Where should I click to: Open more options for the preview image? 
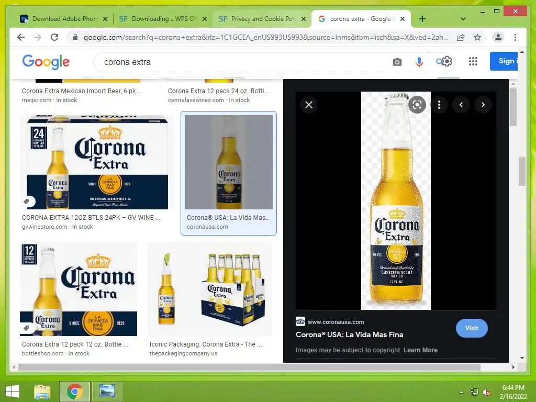pos(439,105)
